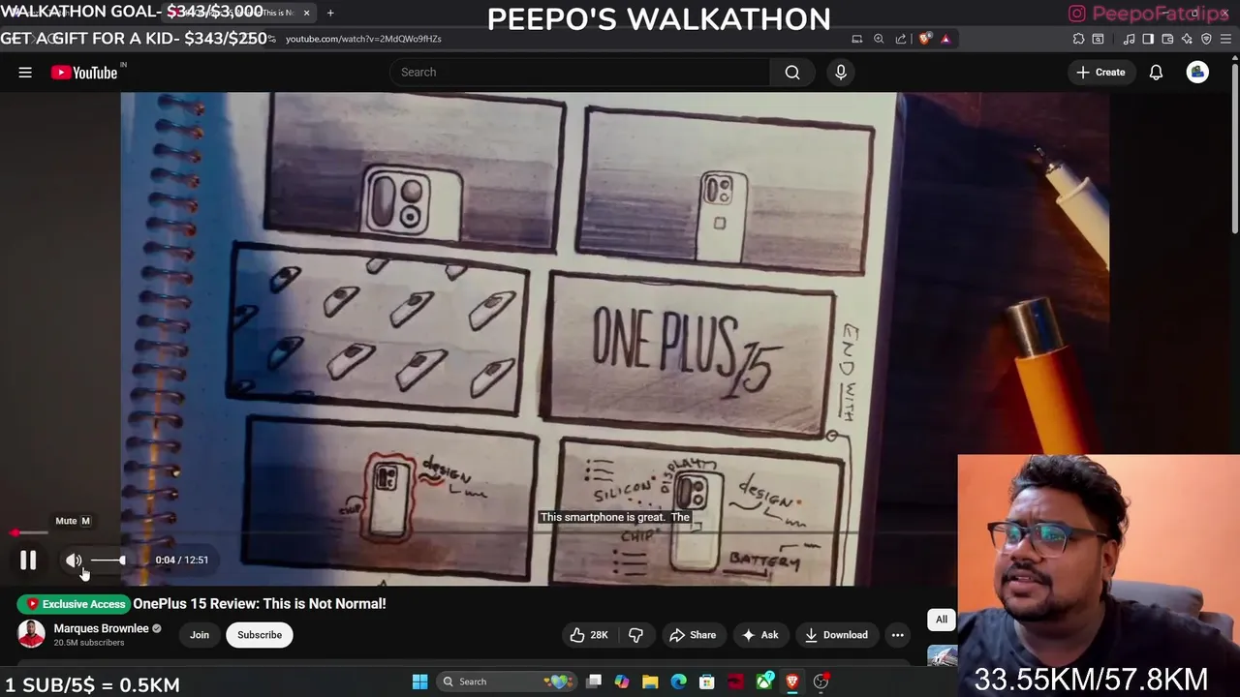1240x697 pixels.
Task: Open Marques Brownlee channel avatar
Action: (x=31, y=634)
